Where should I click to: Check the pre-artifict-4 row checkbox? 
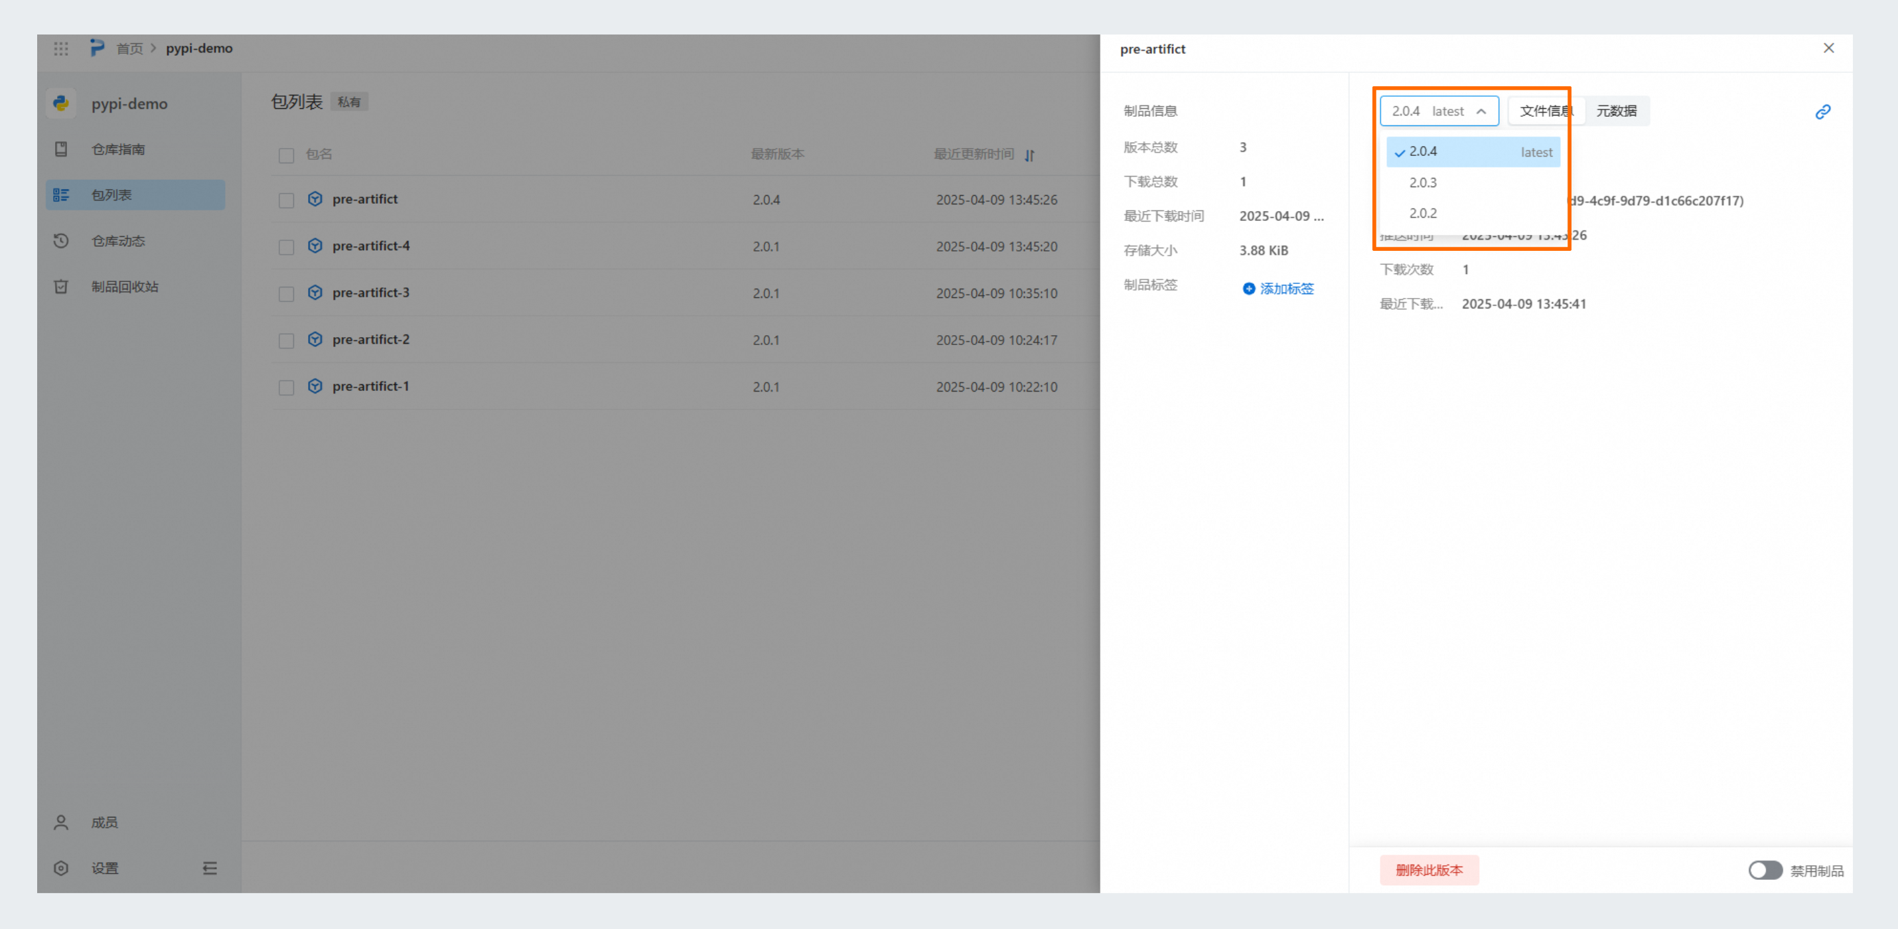click(287, 247)
